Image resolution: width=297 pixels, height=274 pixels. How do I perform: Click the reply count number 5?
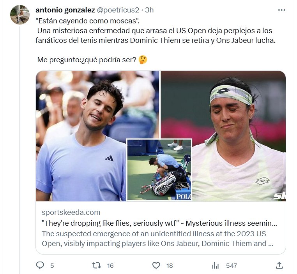[x=52, y=265]
